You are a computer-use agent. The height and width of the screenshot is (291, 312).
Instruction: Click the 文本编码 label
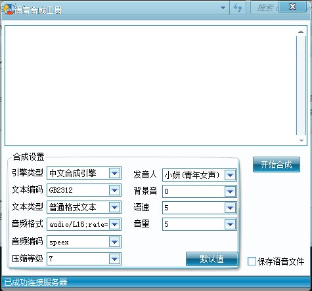[28, 189]
